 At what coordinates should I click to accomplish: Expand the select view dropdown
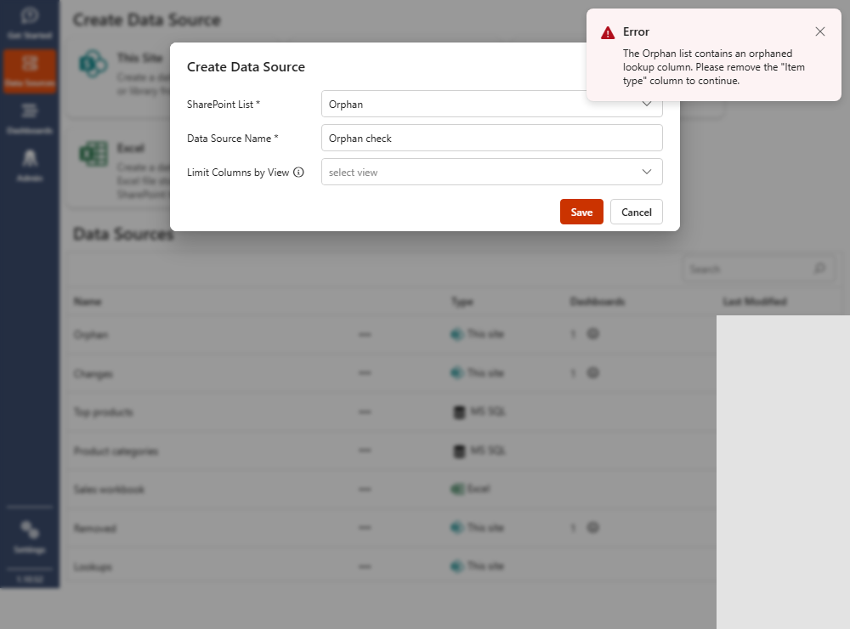click(x=491, y=172)
